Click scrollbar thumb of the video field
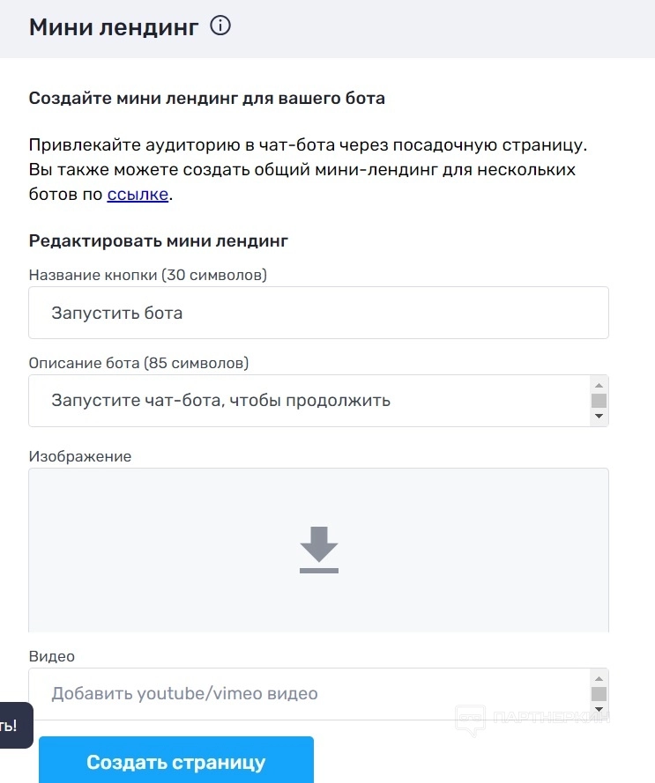 [599, 693]
